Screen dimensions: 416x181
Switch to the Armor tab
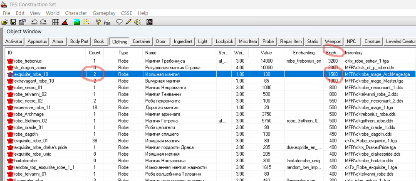[x=58, y=42]
